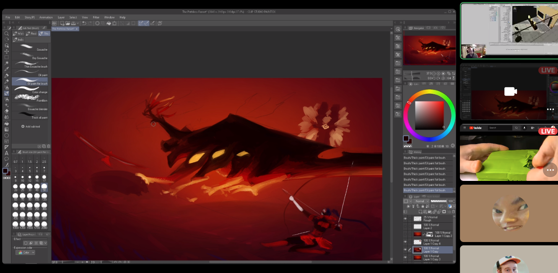Show the Layer 1 Copy 2 layer
Image resolution: width=558 pixels, height=273 pixels.
pyautogui.click(x=405, y=234)
